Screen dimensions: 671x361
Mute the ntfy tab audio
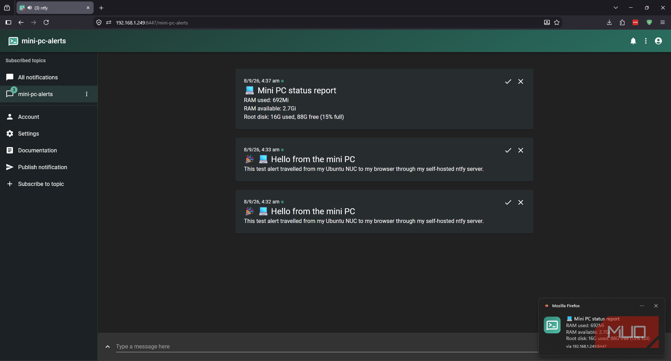tap(30, 8)
